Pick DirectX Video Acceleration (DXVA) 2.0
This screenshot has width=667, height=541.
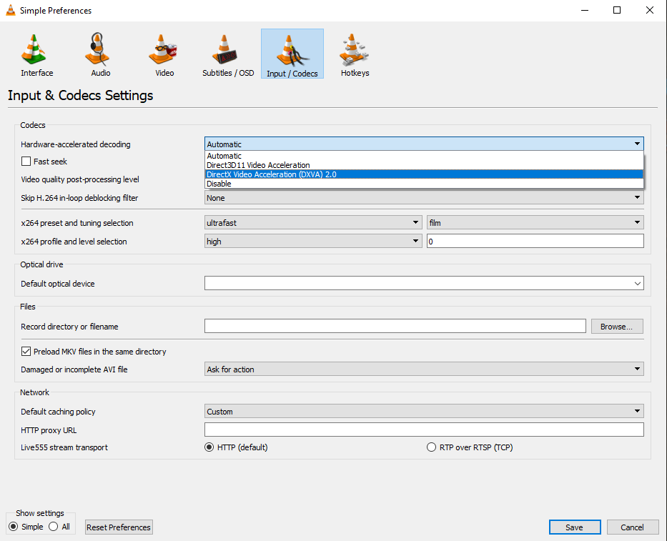[x=424, y=174]
